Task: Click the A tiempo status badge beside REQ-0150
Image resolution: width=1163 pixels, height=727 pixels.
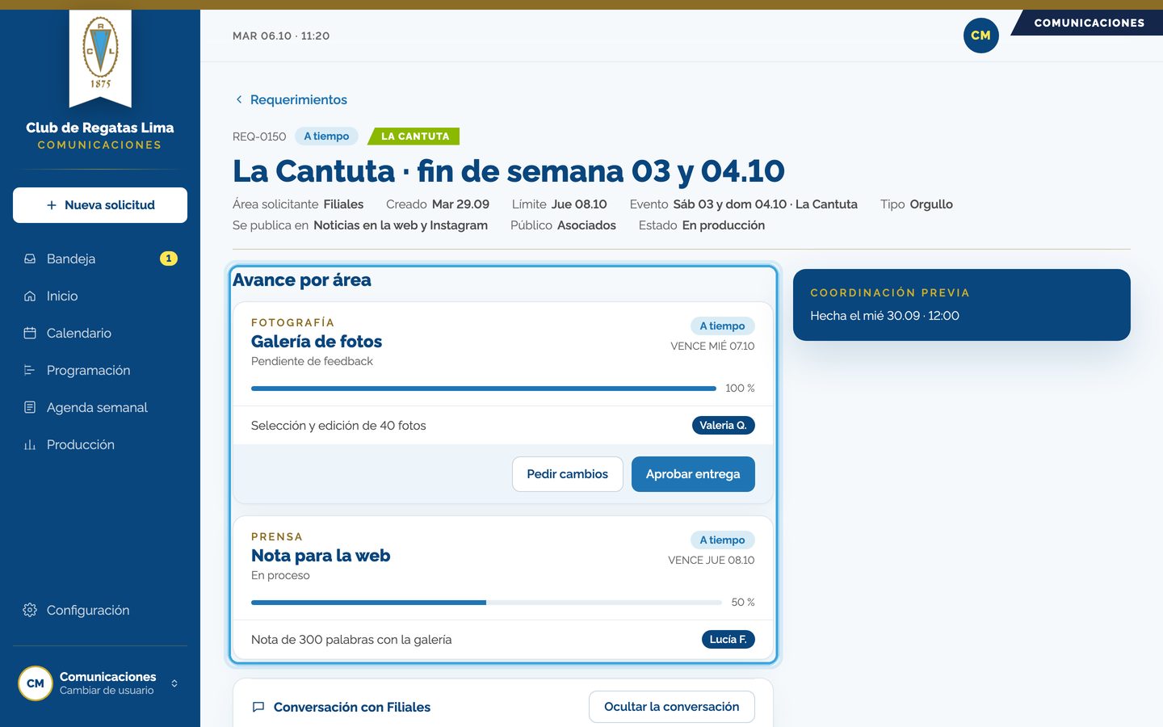Action: [x=326, y=137]
